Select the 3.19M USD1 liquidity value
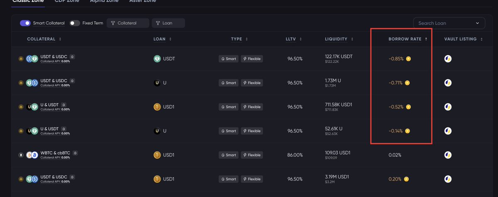 point(338,177)
